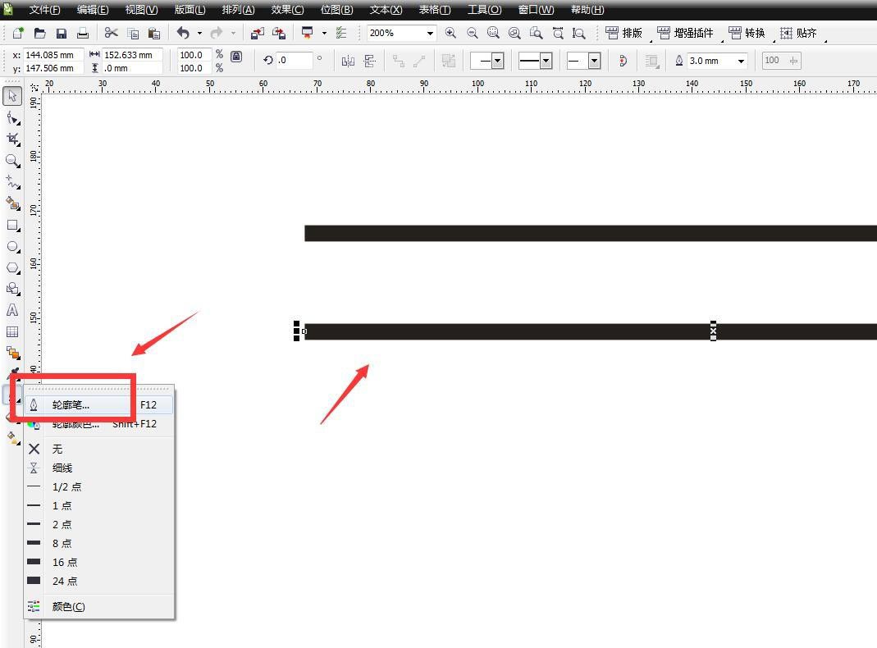Choose 轮廓笔... from the flyout menu
Viewport: 877px width, 648px height.
[x=71, y=404]
